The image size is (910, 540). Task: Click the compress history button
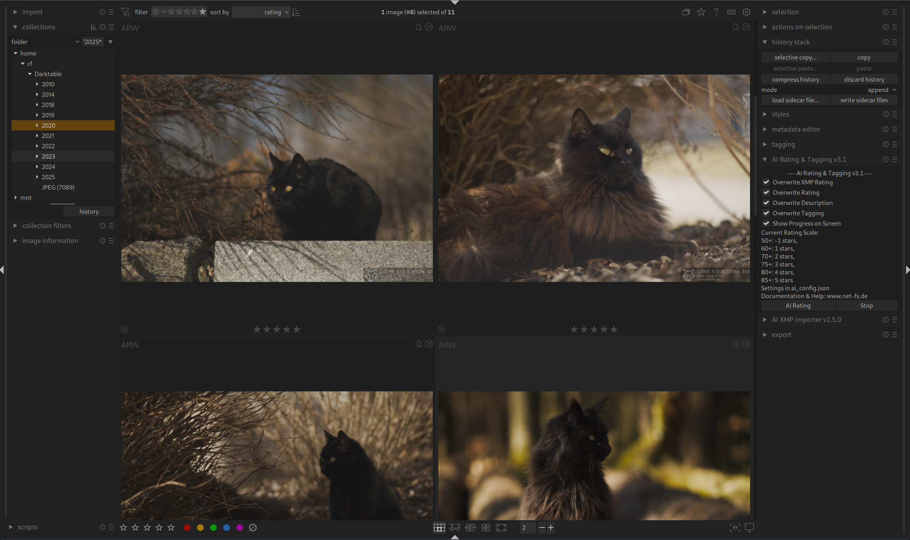point(795,80)
